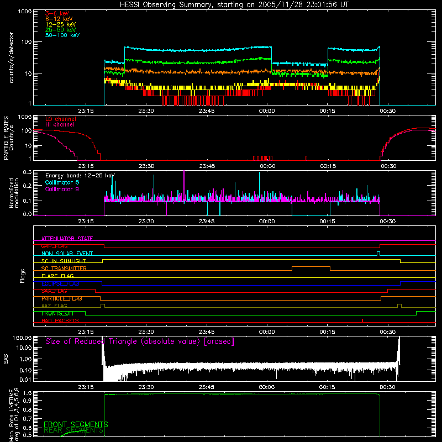Select the ATTENUATOR_STATE flag label
The height and width of the screenshot is (442, 442).
tap(67, 239)
